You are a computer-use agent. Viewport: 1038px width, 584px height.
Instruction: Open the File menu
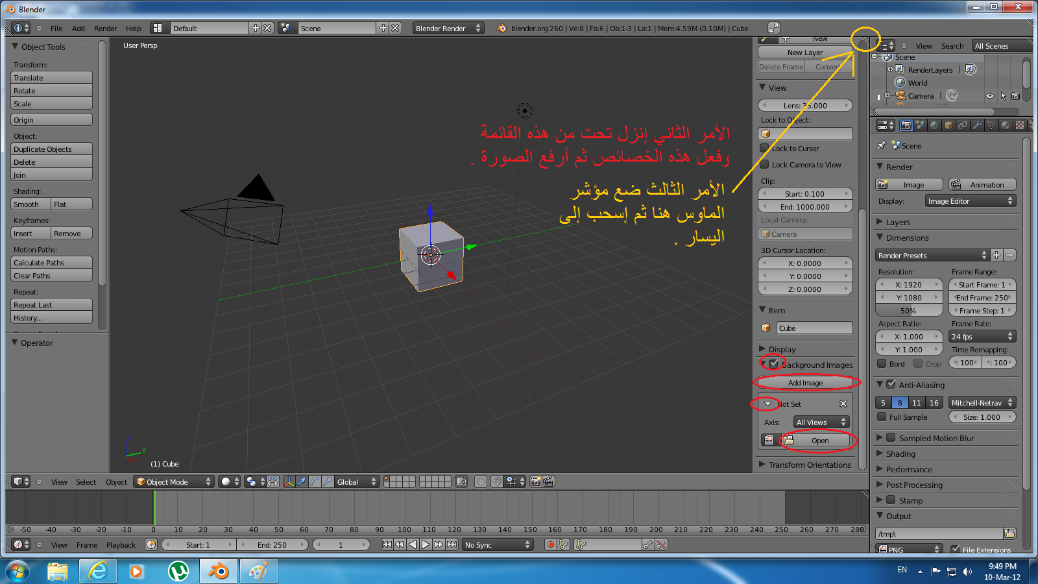(x=56, y=29)
